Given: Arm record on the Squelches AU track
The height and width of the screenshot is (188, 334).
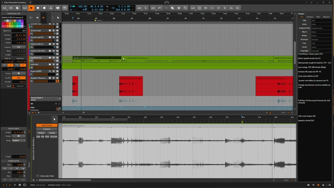Looking at the screenshot, I should tap(50, 58).
